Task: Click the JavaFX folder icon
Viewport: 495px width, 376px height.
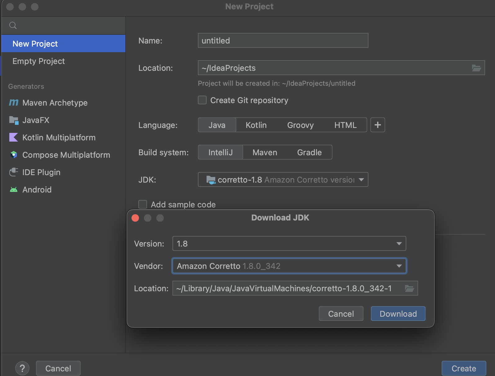Action: [x=14, y=120]
